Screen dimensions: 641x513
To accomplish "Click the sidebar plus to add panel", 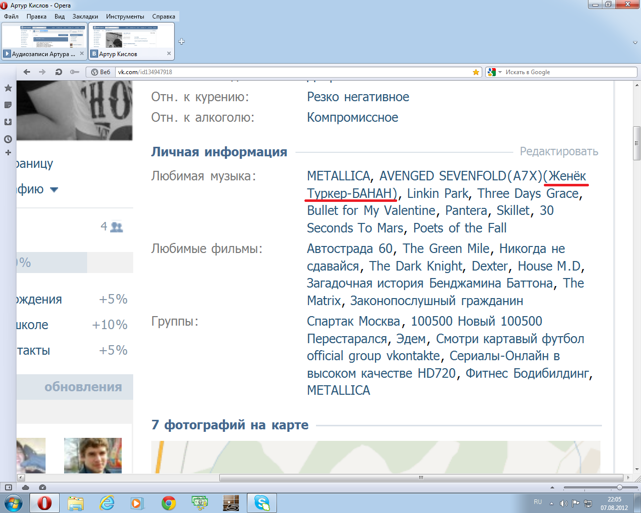I will click(8, 152).
